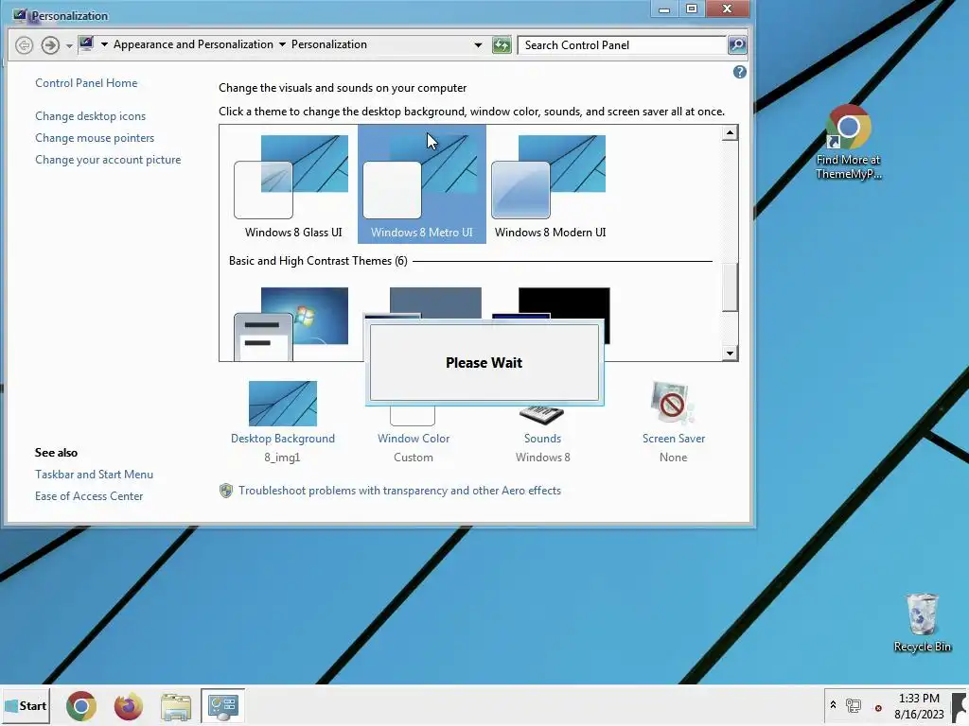Open Change desktop icons link
This screenshot has height=726, width=969.
click(90, 116)
